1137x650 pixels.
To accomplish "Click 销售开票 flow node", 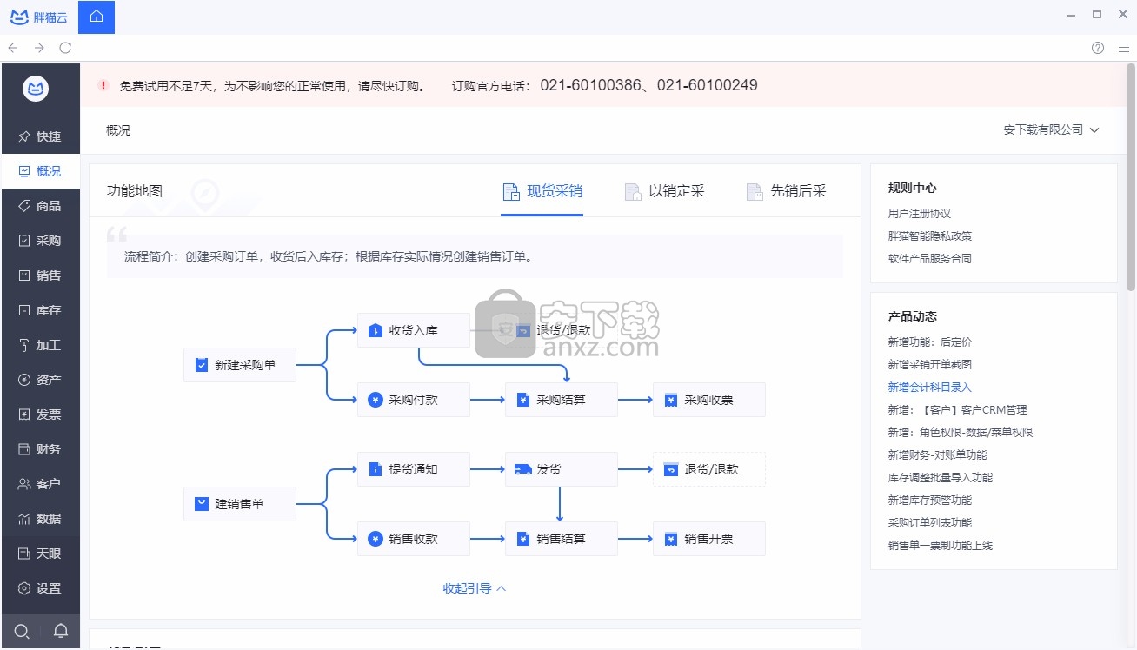I will coord(709,539).
